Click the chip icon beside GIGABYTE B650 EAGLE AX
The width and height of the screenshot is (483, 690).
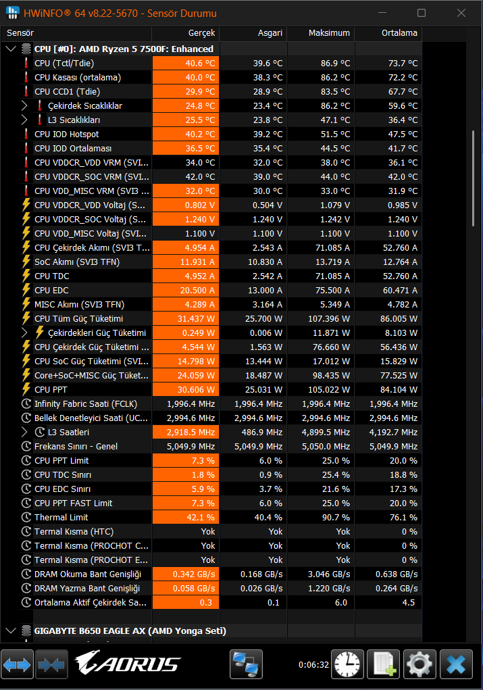[x=26, y=631]
